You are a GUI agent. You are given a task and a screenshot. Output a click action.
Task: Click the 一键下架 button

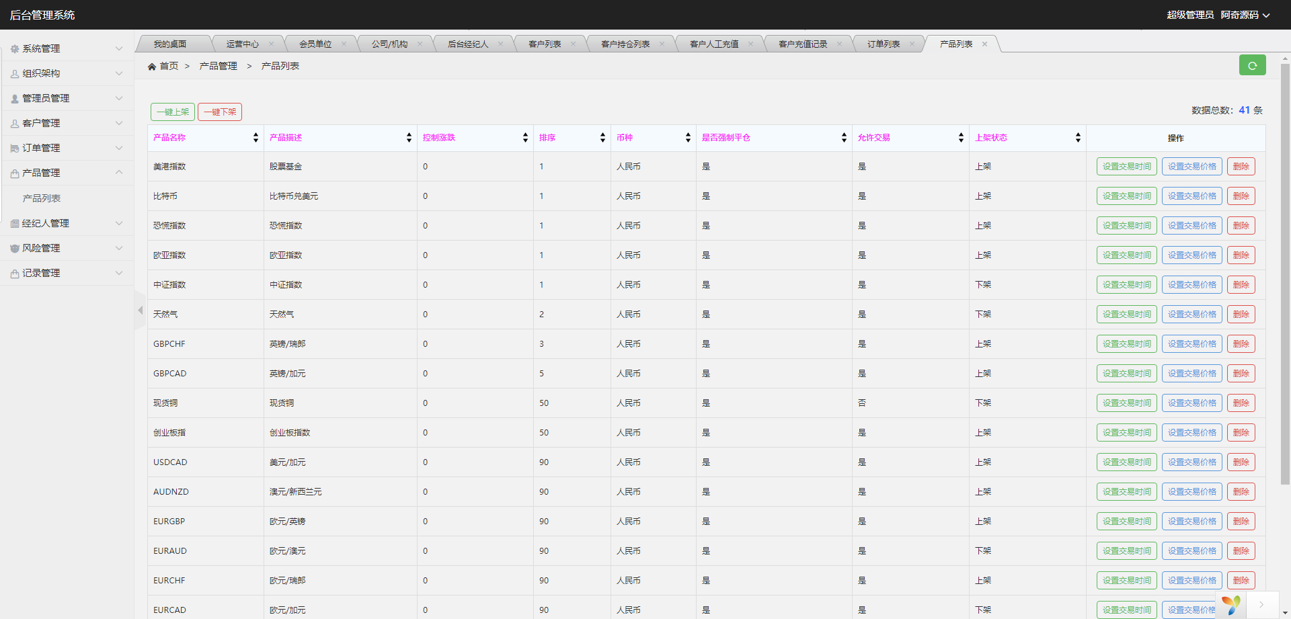220,112
